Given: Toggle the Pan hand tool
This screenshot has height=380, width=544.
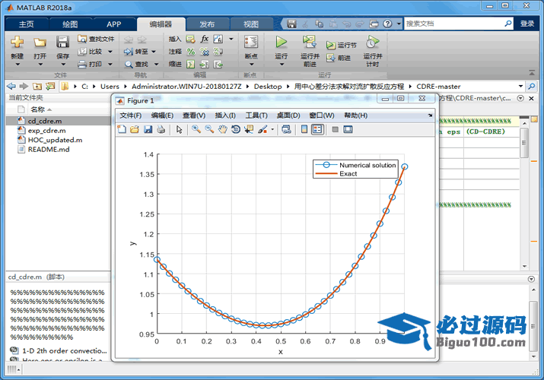Looking at the screenshot, I should 222,129.
